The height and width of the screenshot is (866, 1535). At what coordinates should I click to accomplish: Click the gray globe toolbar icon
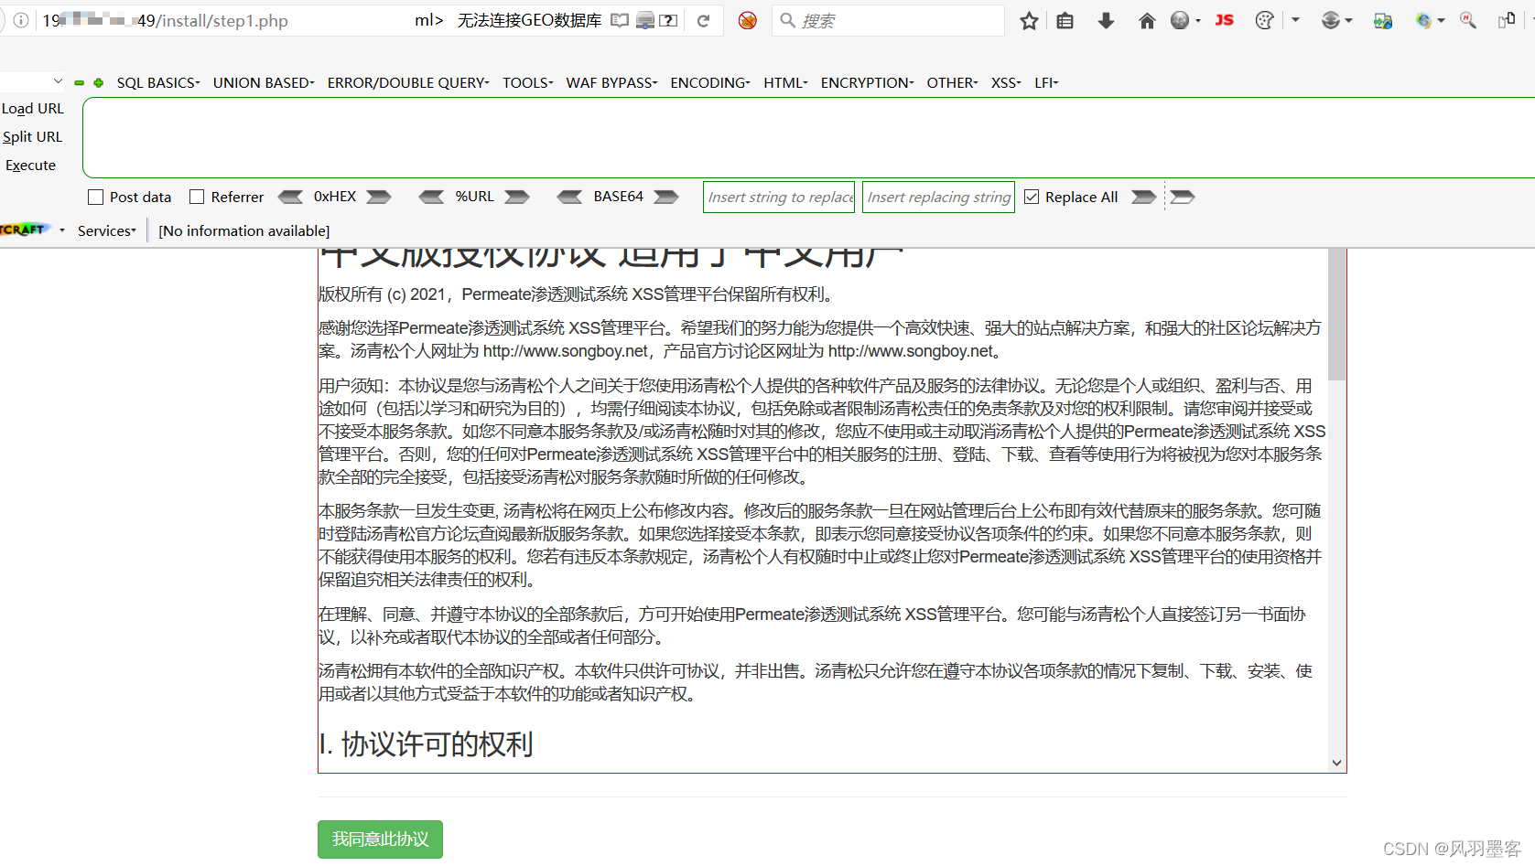[x=1180, y=20]
